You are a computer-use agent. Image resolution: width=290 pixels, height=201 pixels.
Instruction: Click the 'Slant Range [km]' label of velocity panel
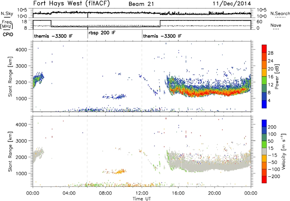pos(10,152)
